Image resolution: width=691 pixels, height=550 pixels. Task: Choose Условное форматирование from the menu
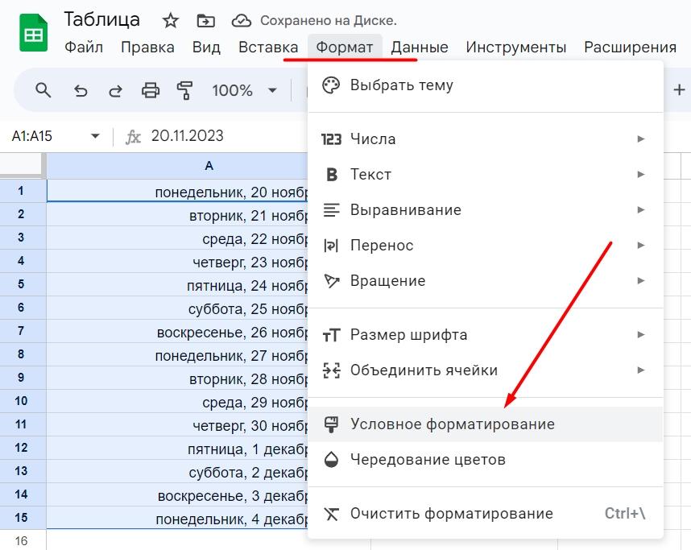pos(452,424)
